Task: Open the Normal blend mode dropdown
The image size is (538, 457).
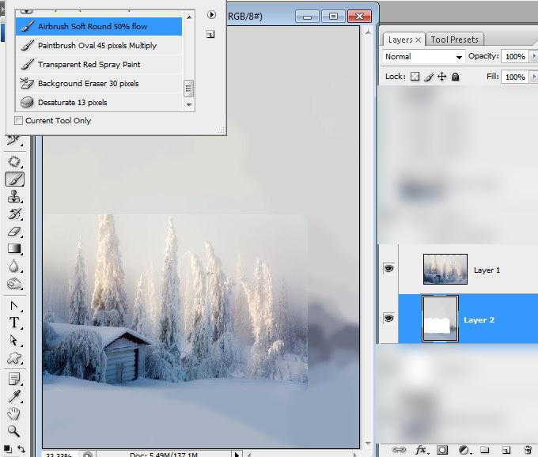Action: click(x=423, y=57)
